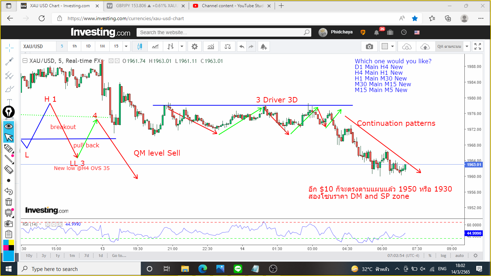Select the pitchfork drawing tool

point(9,75)
